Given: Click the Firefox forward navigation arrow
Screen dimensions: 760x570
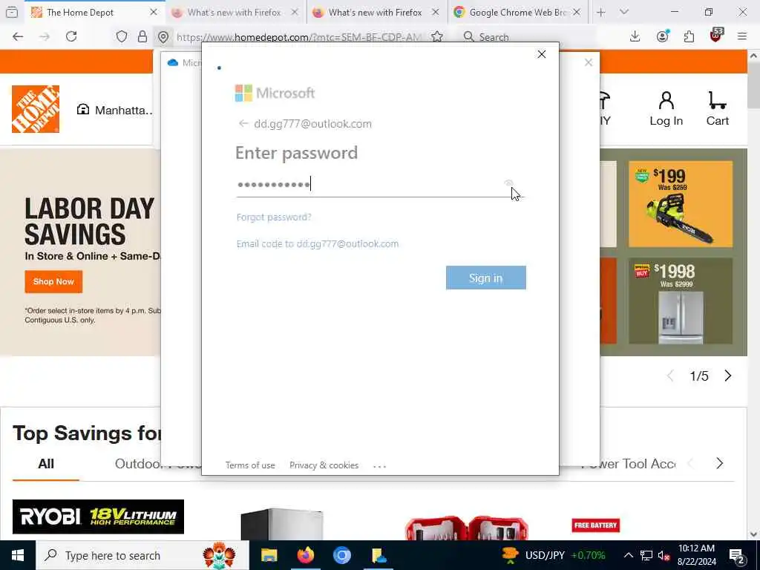Looking at the screenshot, I should [45, 36].
